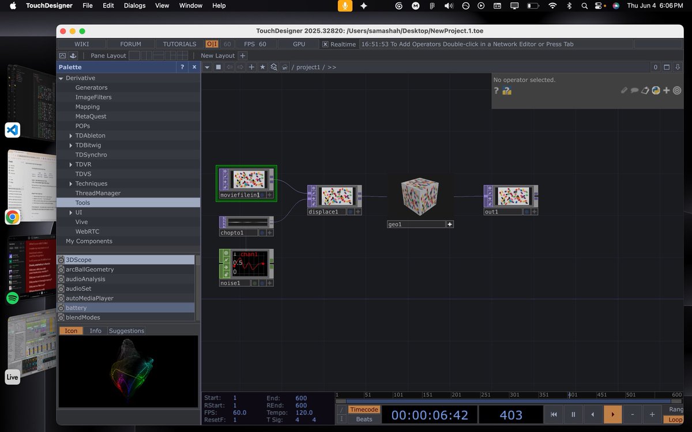692x432 pixels.
Task: Click the comment bubble icon in parameter panel
Action: point(635,90)
